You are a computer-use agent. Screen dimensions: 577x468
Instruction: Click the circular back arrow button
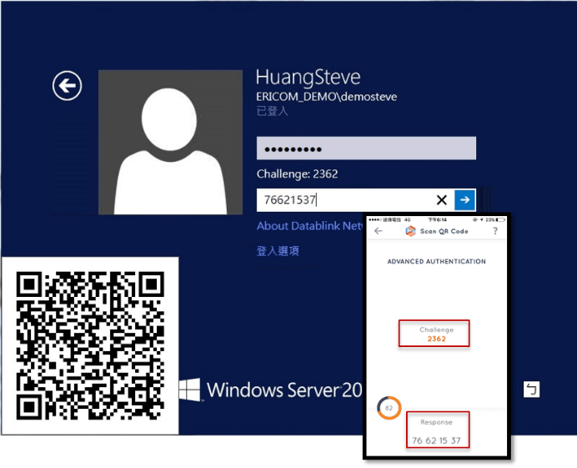click(67, 85)
